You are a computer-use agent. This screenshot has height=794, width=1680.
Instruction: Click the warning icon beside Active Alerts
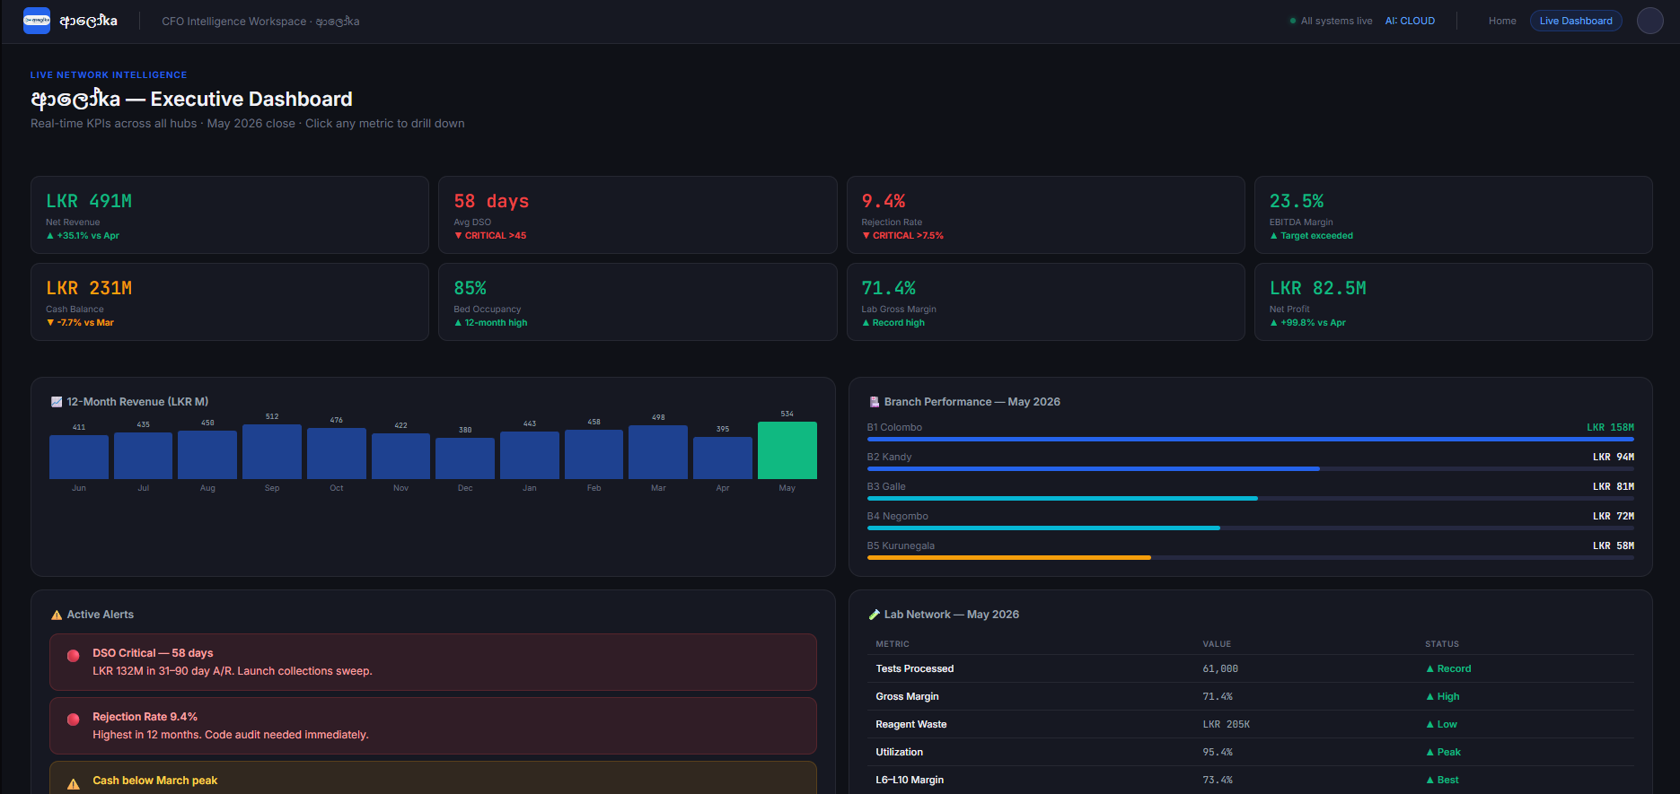point(57,615)
